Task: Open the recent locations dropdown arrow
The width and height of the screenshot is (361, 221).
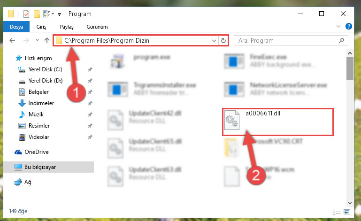Action: (x=37, y=40)
